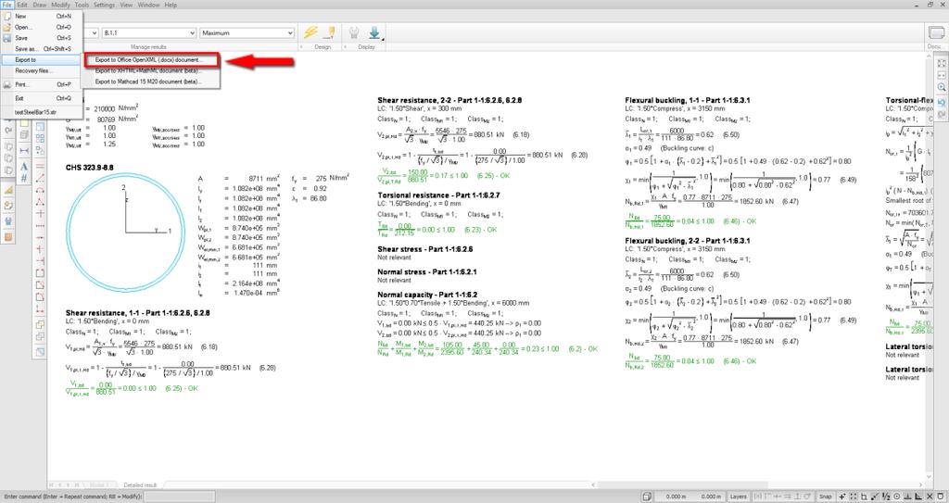Screen dimensions: 949x503
Task: Click the highlighter pencil design icon
Action: [331, 32]
